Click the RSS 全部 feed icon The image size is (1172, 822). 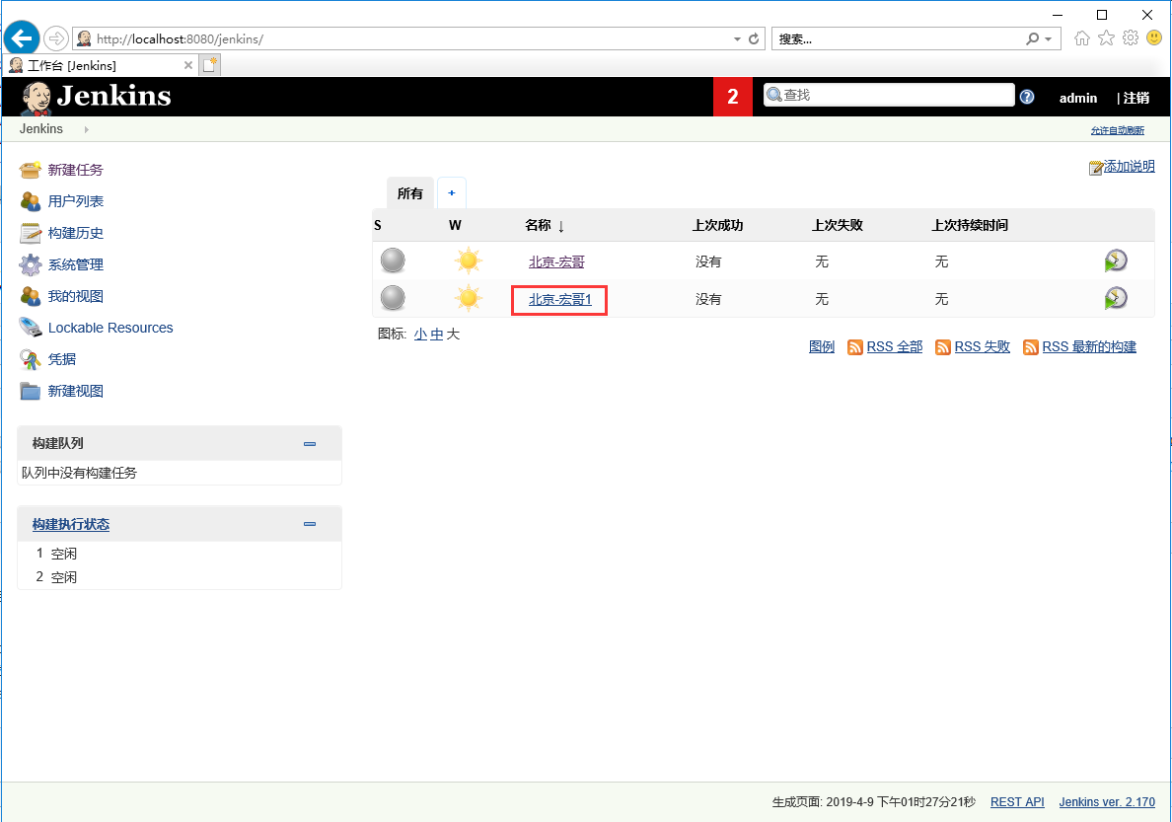point(855,347)
